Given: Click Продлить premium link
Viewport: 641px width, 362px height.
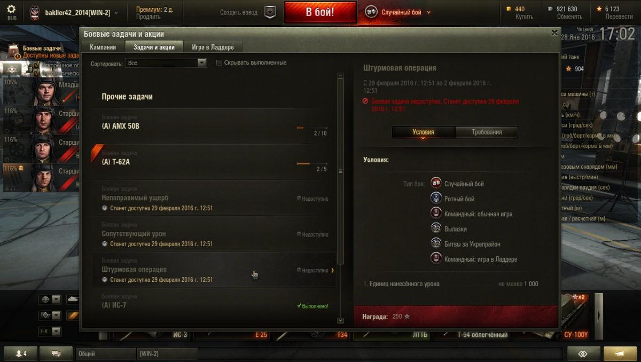Looking at the screenshot, I should (148, 17).
